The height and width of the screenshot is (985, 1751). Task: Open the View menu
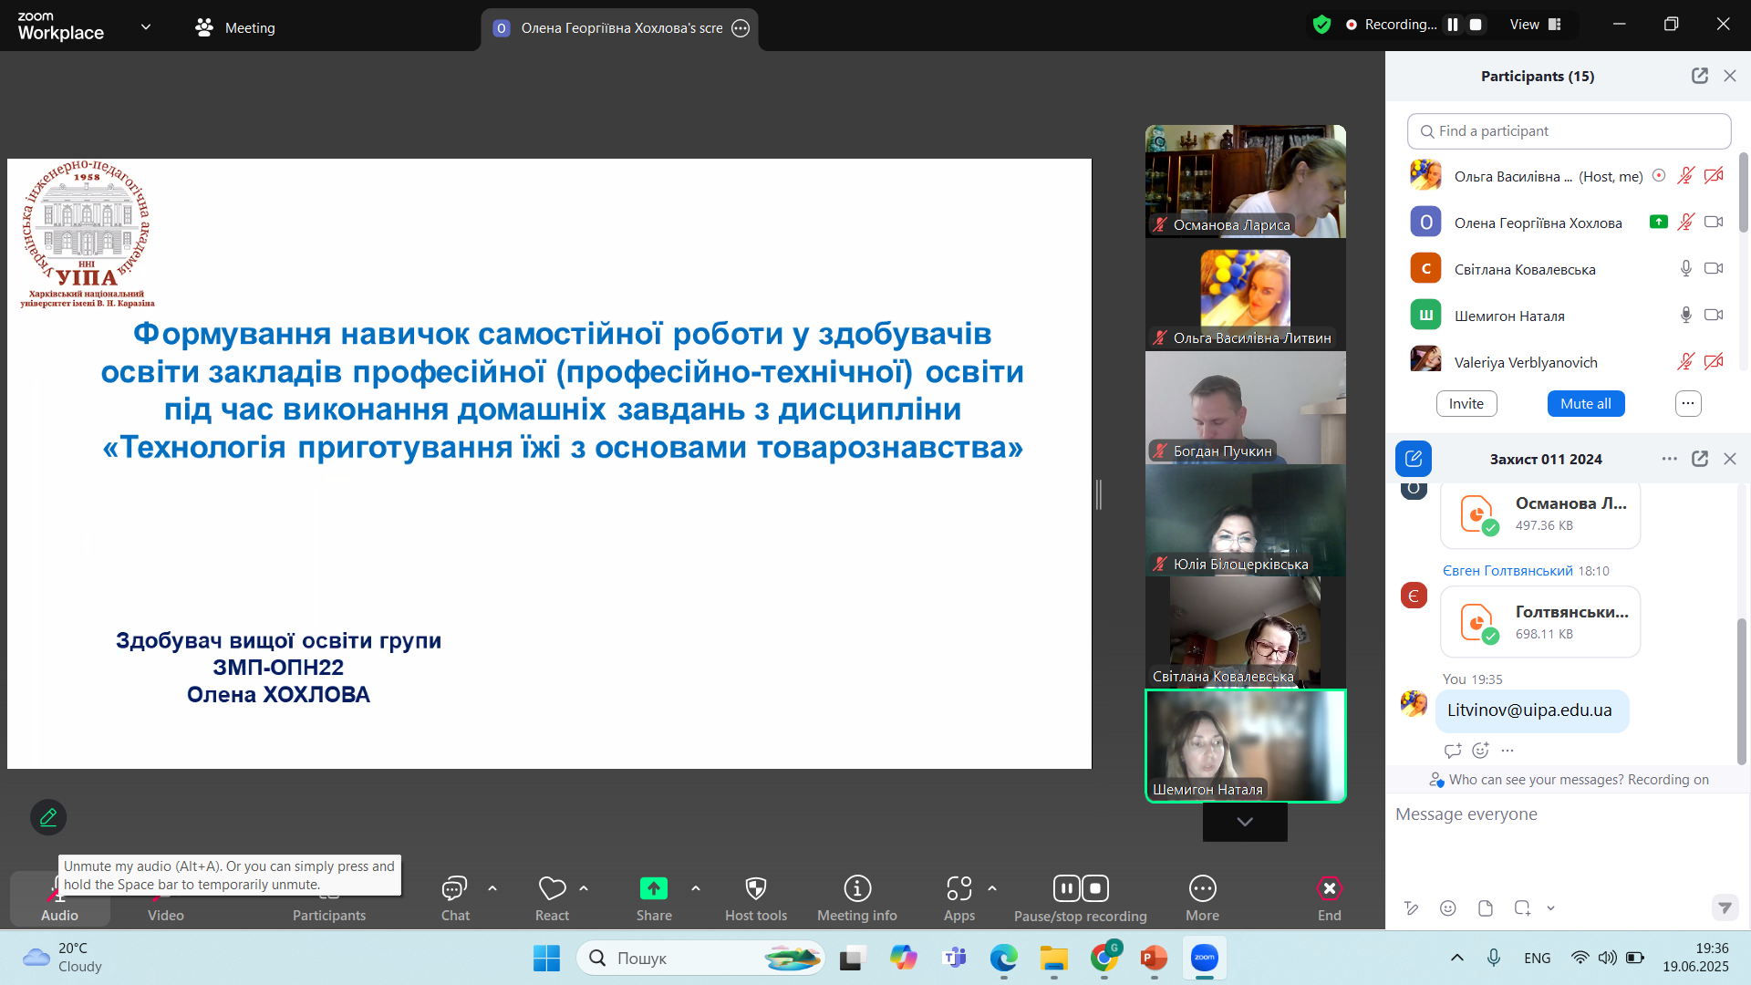[1536, 25]
